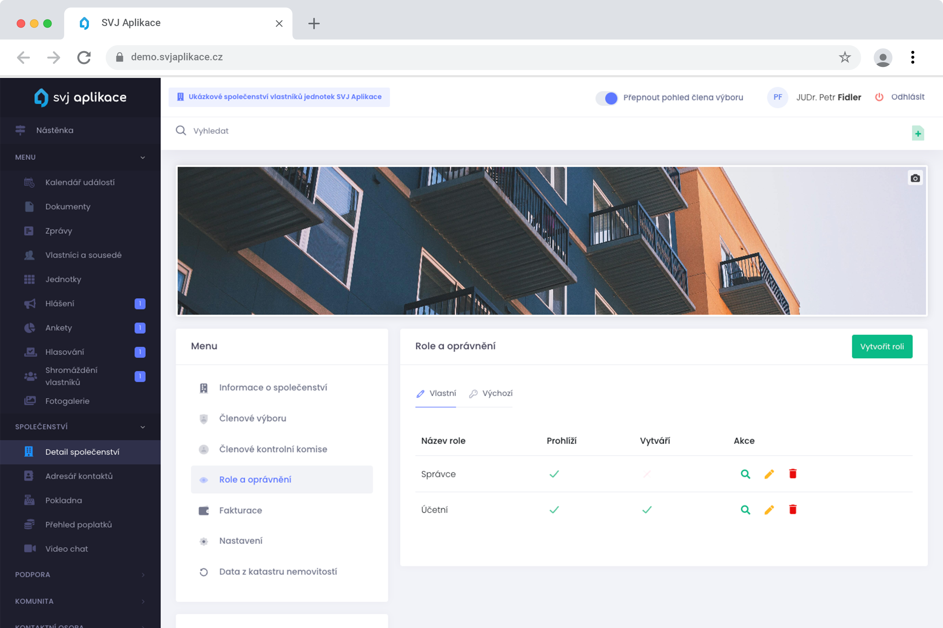This screenshot has height=628, width=943.
Task: Delete the Správce role with trash icon
Action: 793,474
